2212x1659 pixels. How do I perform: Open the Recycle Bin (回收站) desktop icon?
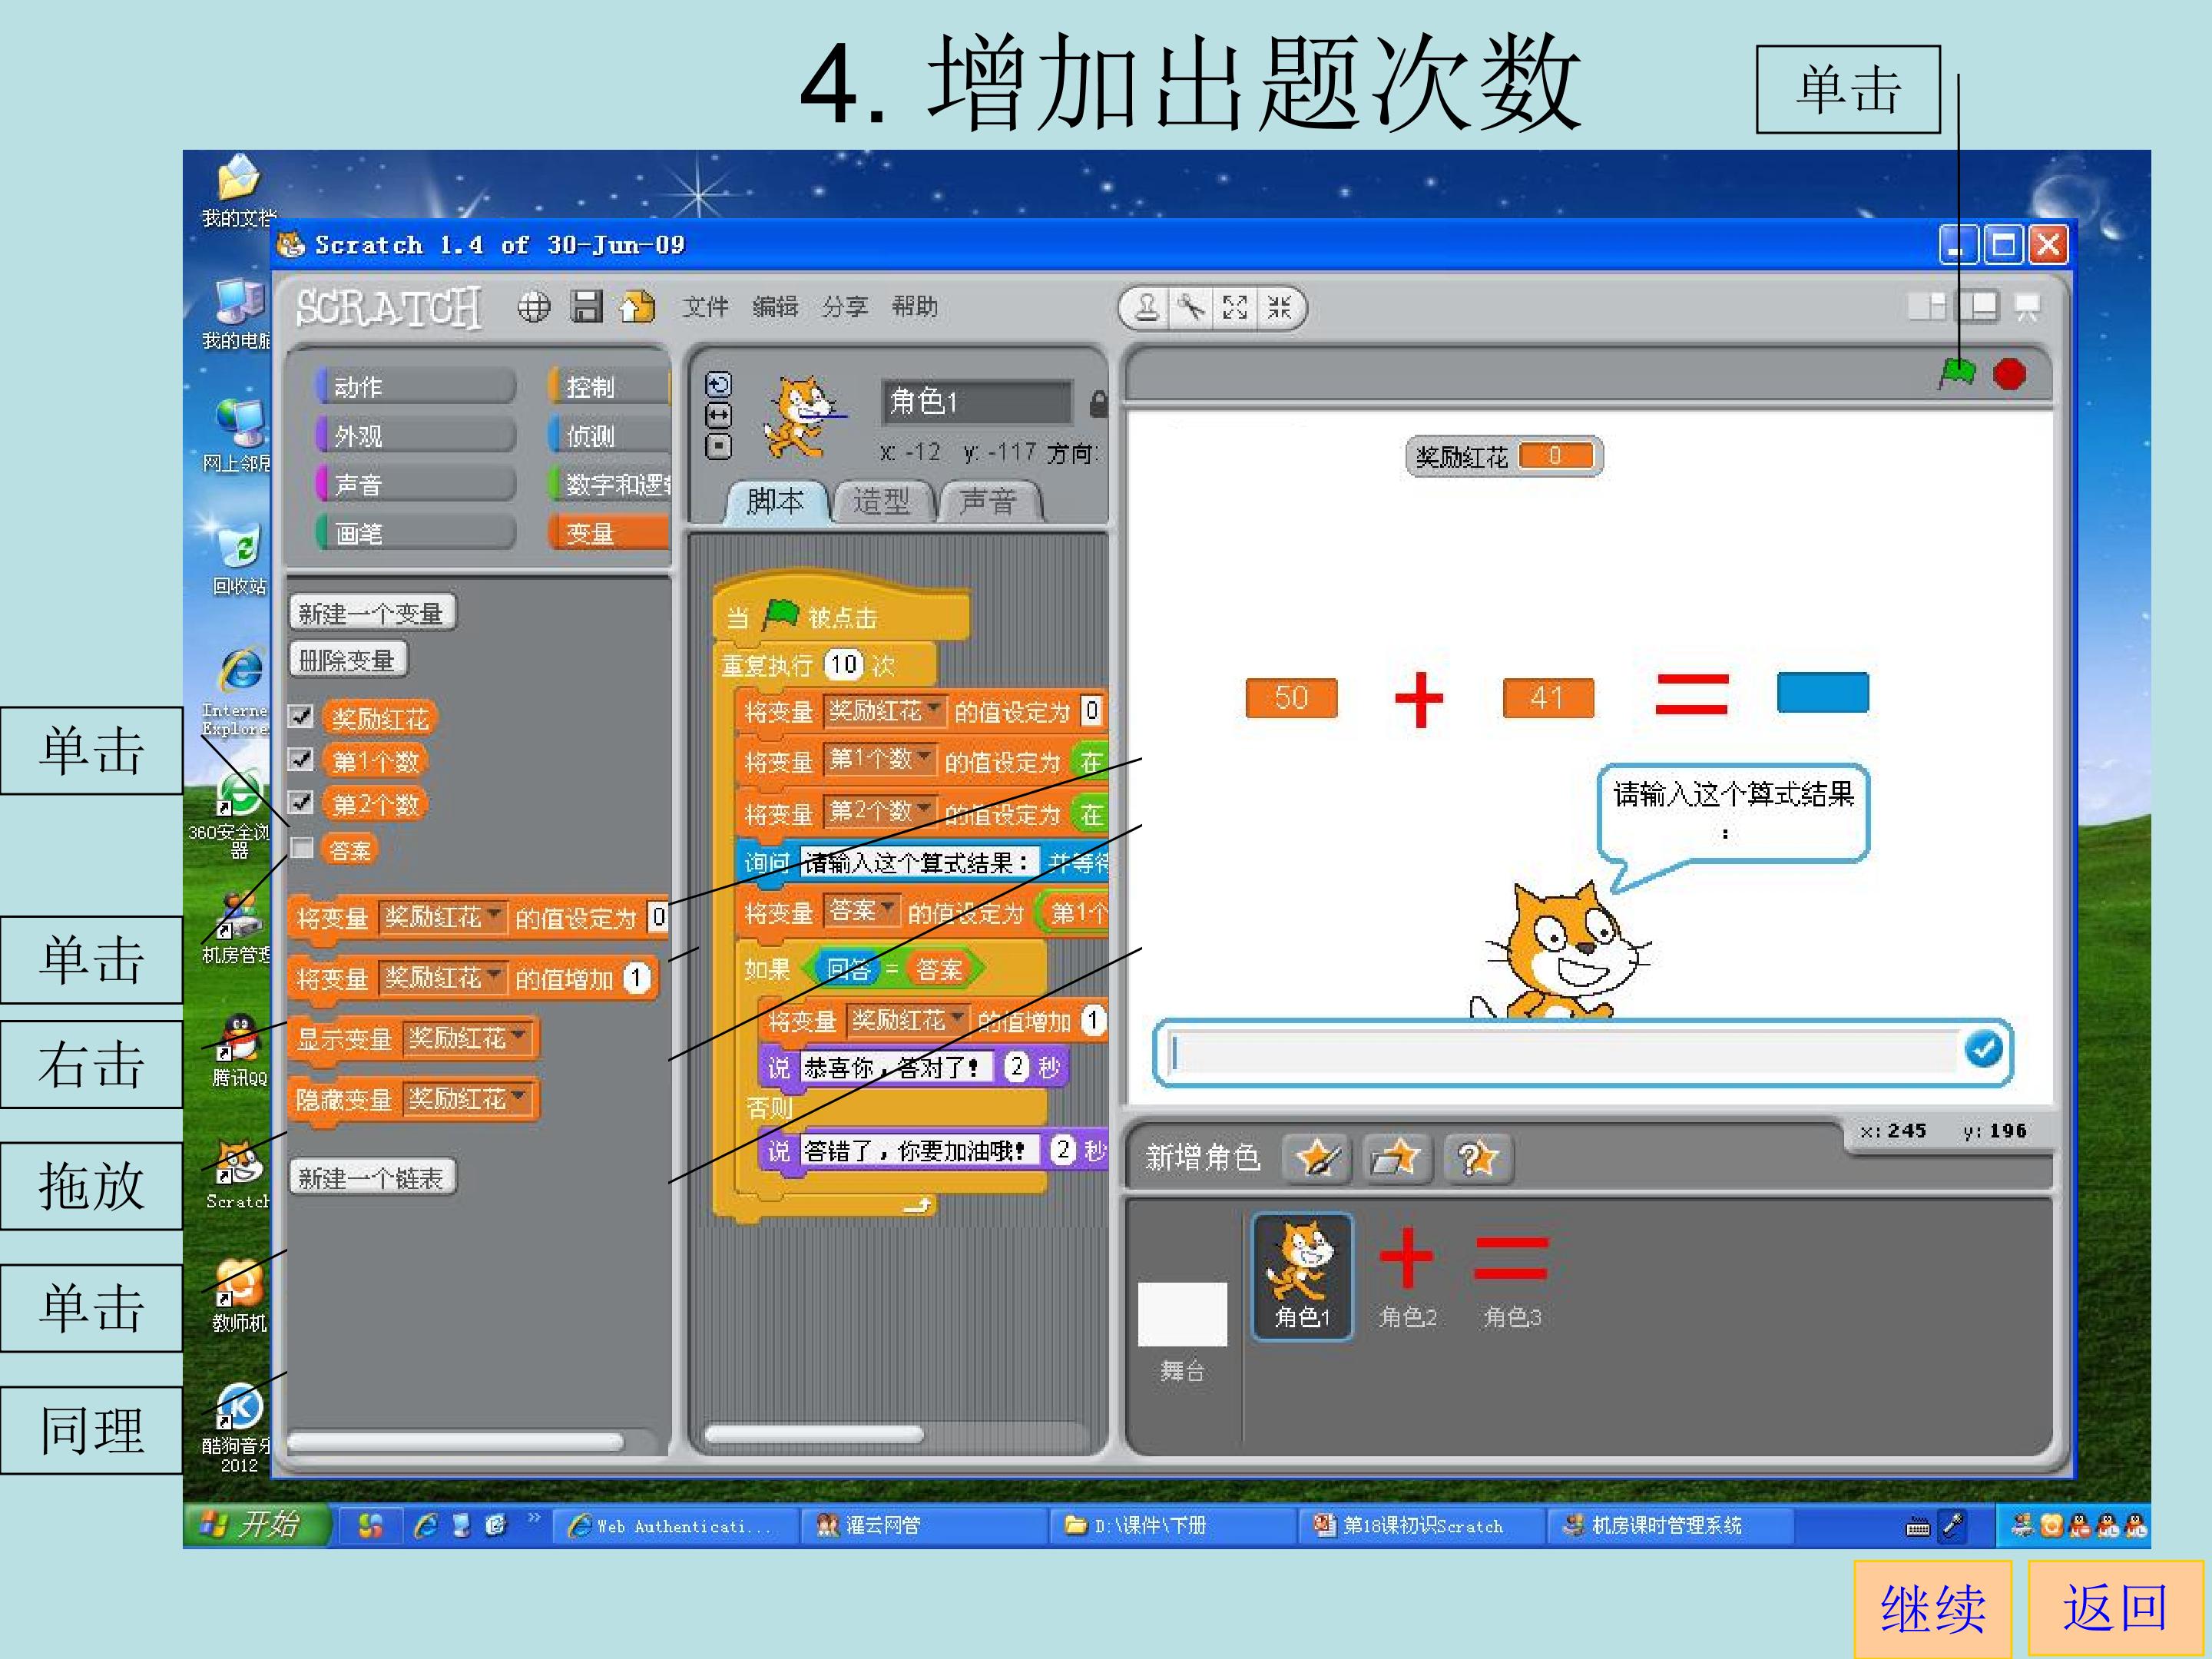(240, 560)
